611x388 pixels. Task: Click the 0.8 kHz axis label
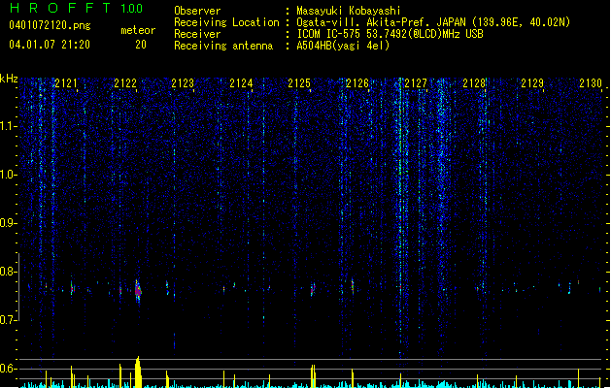click(9, 272)
